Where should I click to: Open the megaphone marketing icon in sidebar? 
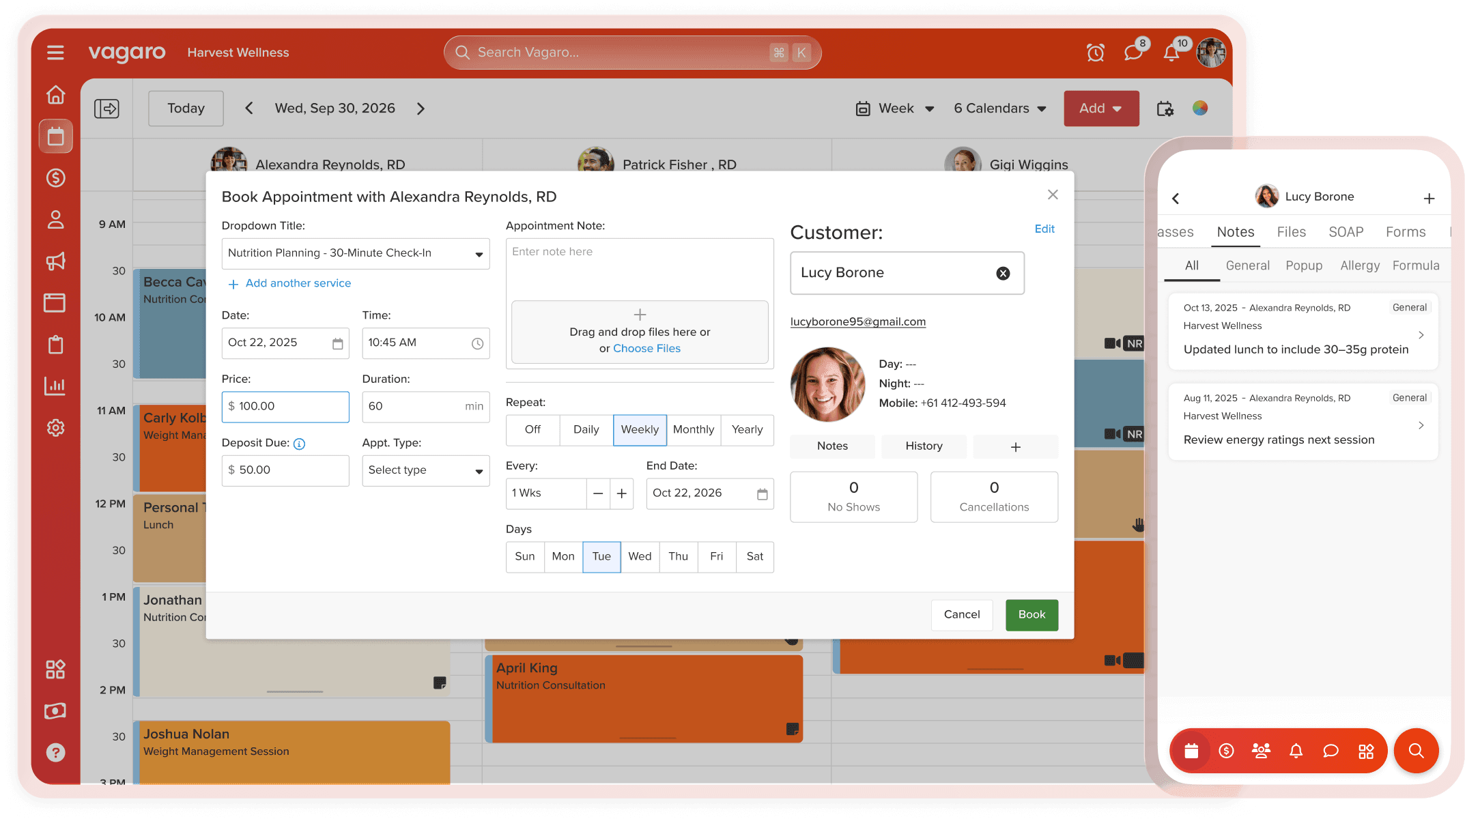click(55, 261)
